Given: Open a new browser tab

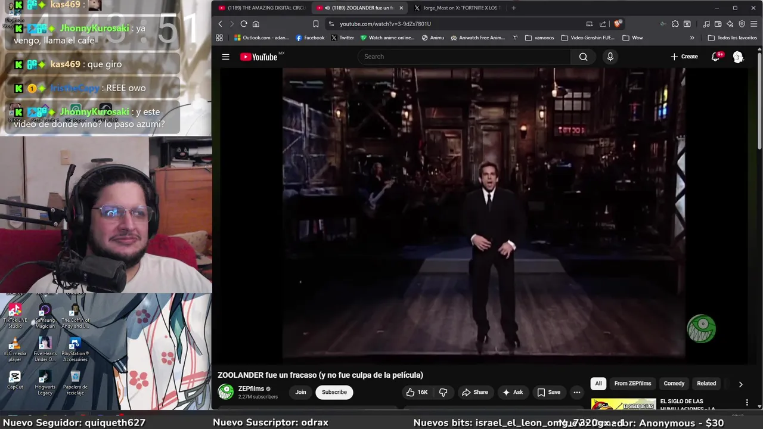Looking at the screenshot, I should (514, 8).
